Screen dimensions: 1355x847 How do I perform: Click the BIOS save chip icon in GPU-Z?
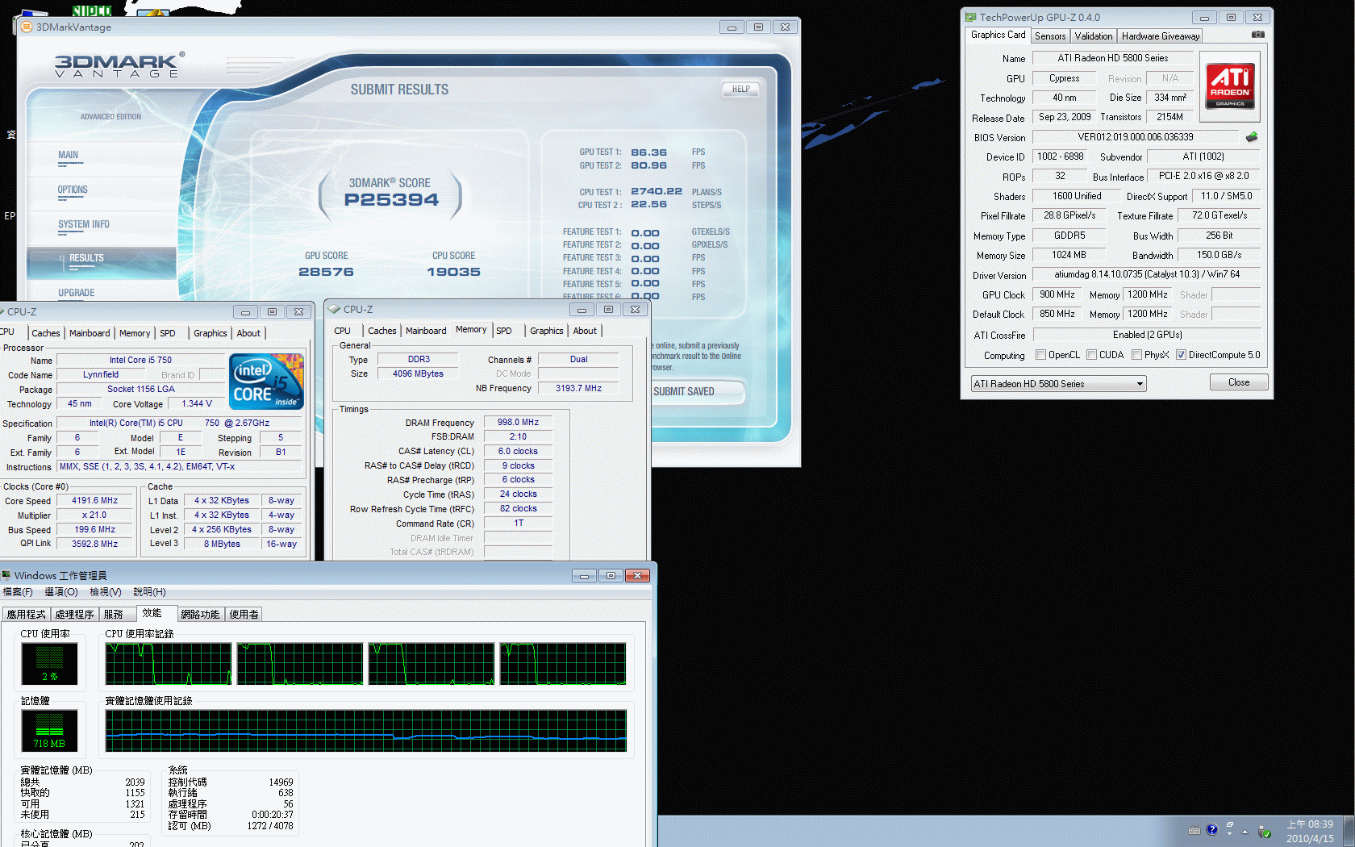click(x=1252, y=137)
